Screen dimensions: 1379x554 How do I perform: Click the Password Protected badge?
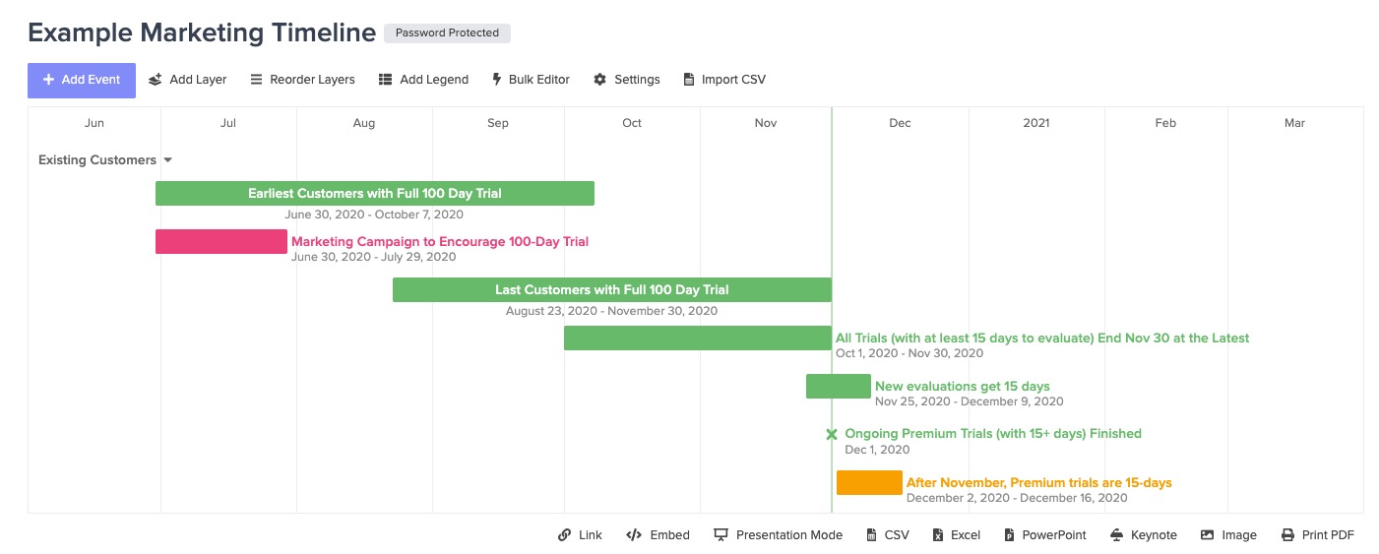[447, 33]
